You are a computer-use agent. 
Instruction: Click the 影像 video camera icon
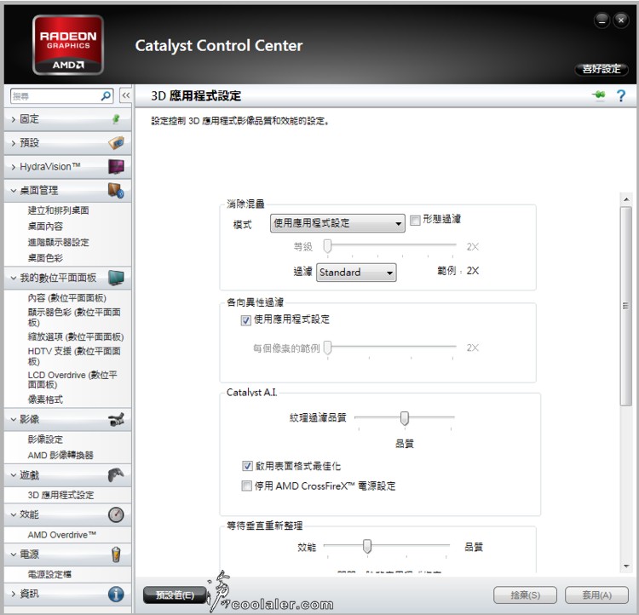pyautogui.click(x=116, y=419)
